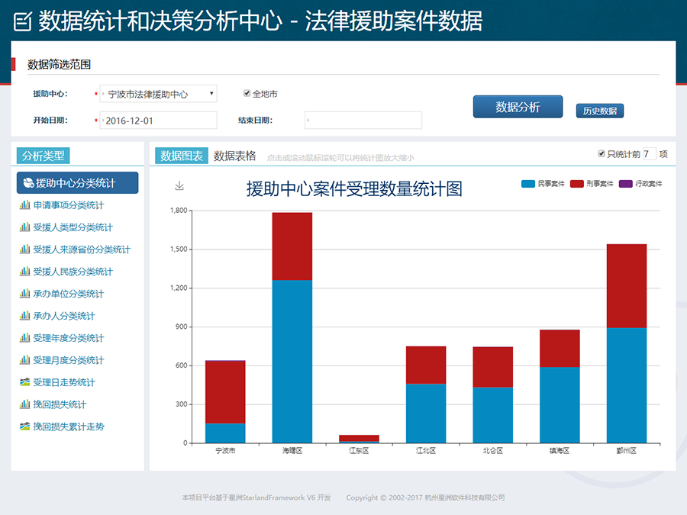Click the empty 结束日期 field
687x515 pixels.
coord(363,120)
